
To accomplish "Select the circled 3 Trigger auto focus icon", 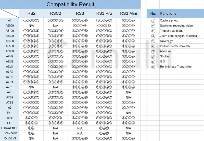I will click(x=153, y=31).
